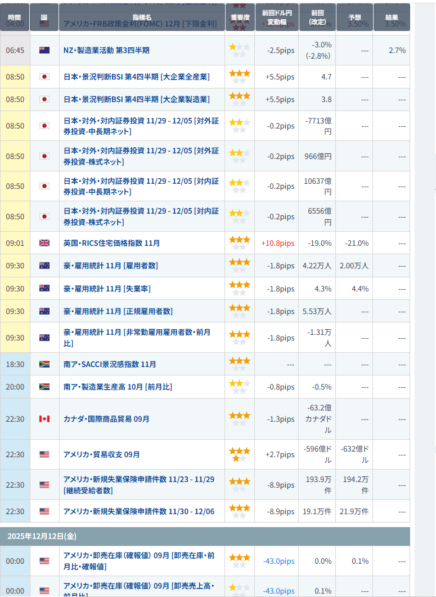Click the Japan flag in the 景況判断BSI 大企業製造業 row
The height and width of the screenshot is (597, 436).
coord(44,99)
